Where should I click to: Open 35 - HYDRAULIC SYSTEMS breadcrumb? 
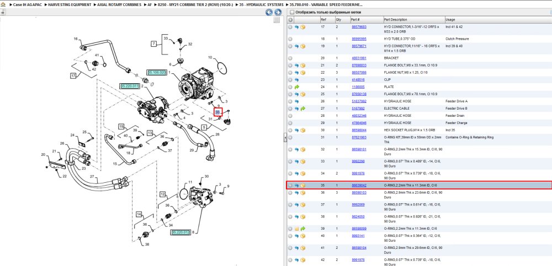point(261,4)
